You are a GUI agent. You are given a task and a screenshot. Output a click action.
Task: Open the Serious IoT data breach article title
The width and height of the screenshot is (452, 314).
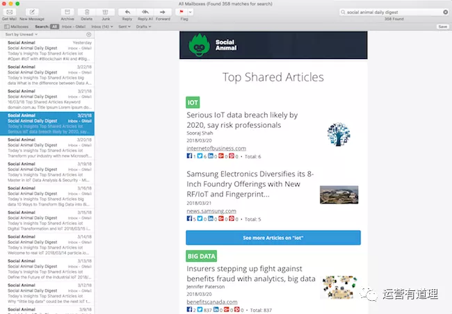click(242, 120)
